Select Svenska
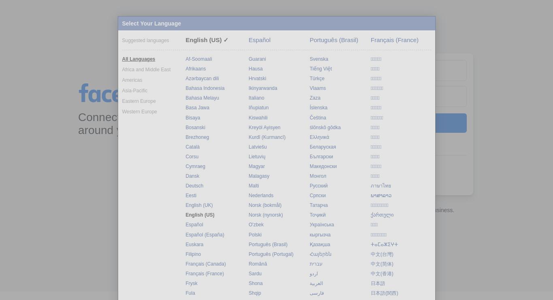Viewport: 553px width, 300px height. click(x=319, y=59)
